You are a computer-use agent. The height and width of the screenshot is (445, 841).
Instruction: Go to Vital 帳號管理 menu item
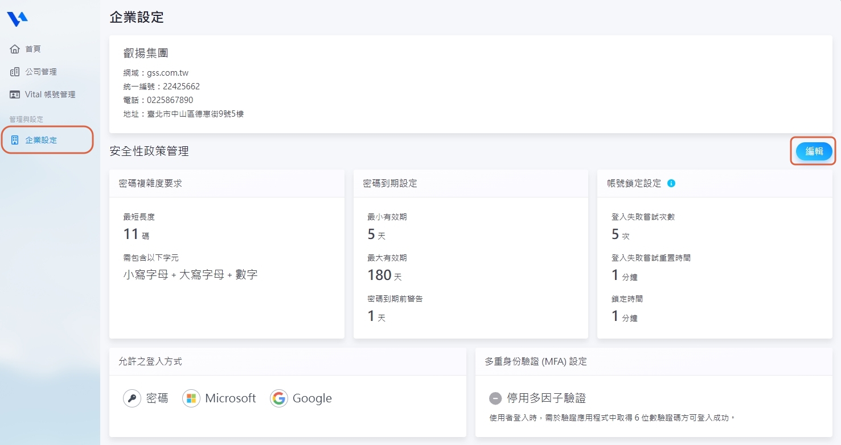(50, 94)
